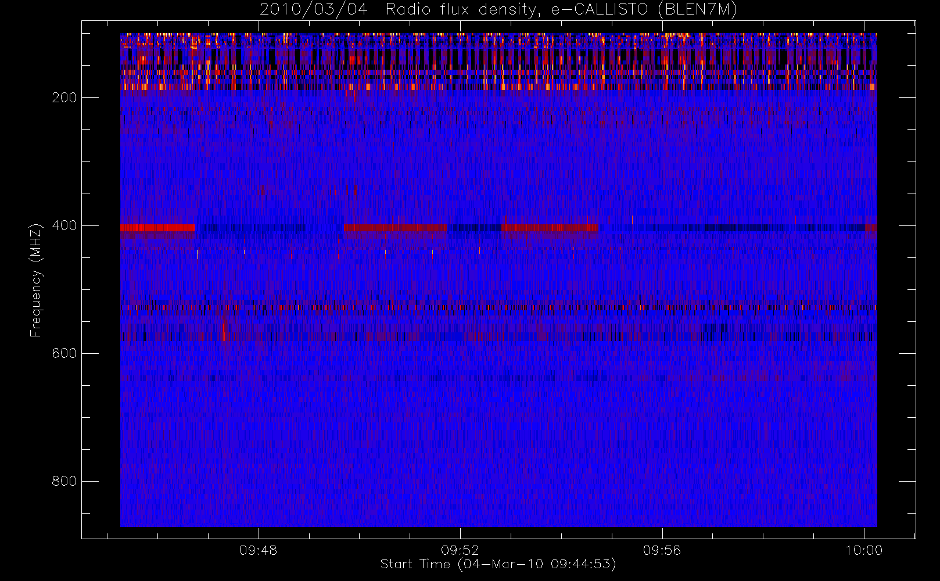Click the bright red 400 MHz band at start
The height and width of the screenshot is (581, 940).
157,228
